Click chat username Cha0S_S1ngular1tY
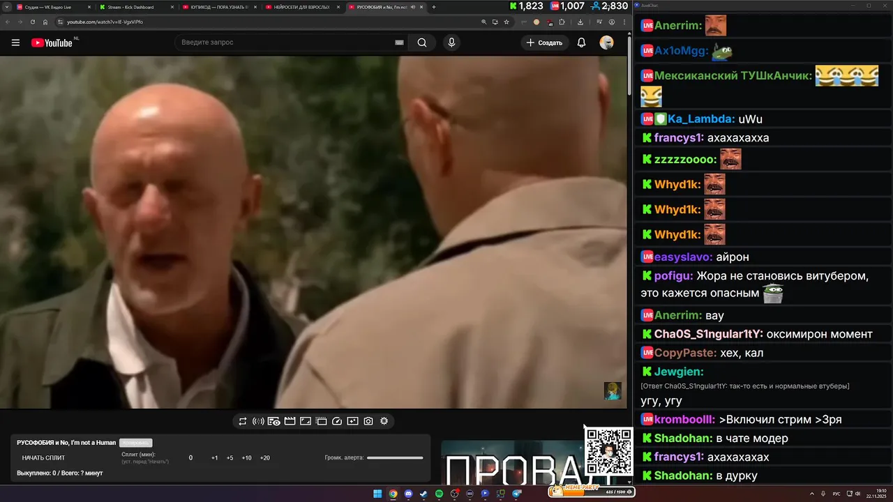893x502 pixels. pos(709,334)
